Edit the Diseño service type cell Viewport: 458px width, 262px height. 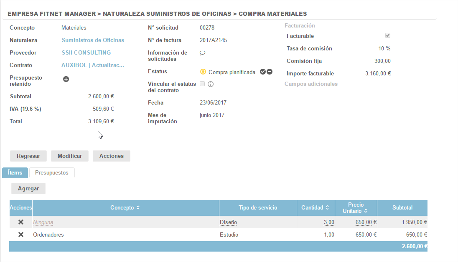(x=229, y=222)
